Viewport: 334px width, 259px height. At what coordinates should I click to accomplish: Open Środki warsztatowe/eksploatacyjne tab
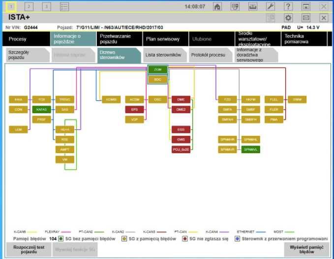coord(258,39)
